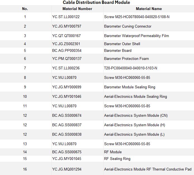
Task: Select material number YC.PM.QT000137
Action: click(x=67, y=59)
